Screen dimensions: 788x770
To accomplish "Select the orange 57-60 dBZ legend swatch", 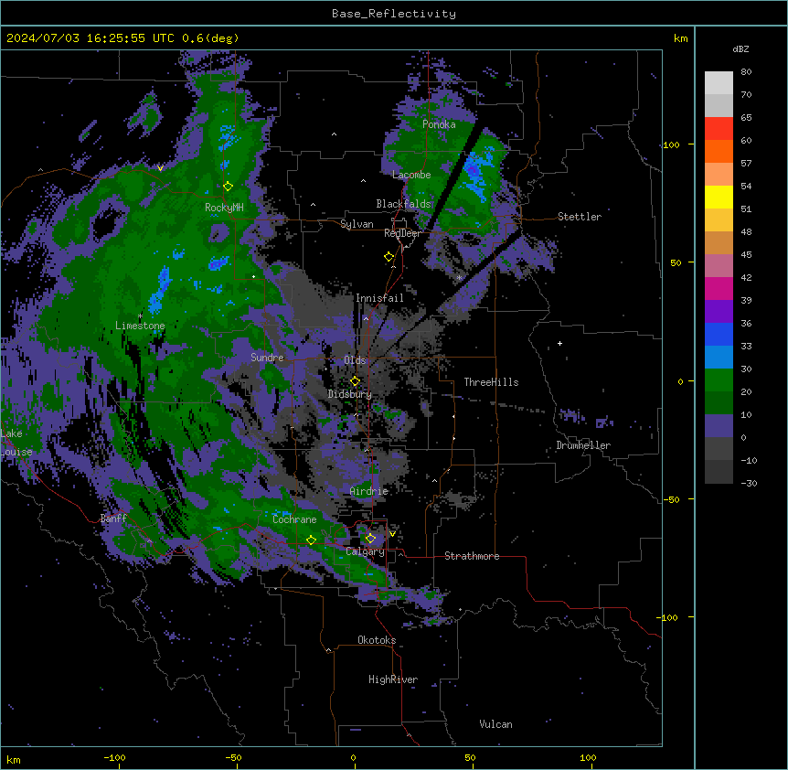I will click(x=719, y=152).
